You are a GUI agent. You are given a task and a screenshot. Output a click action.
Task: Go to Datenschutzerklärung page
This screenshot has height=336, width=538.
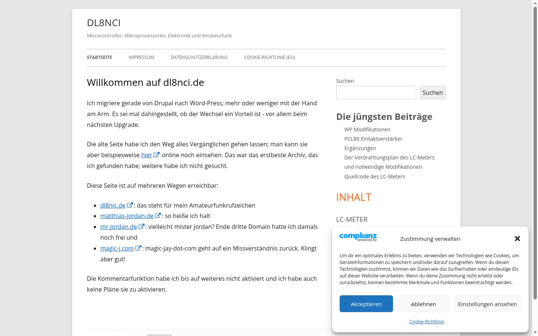click(199, 57)
